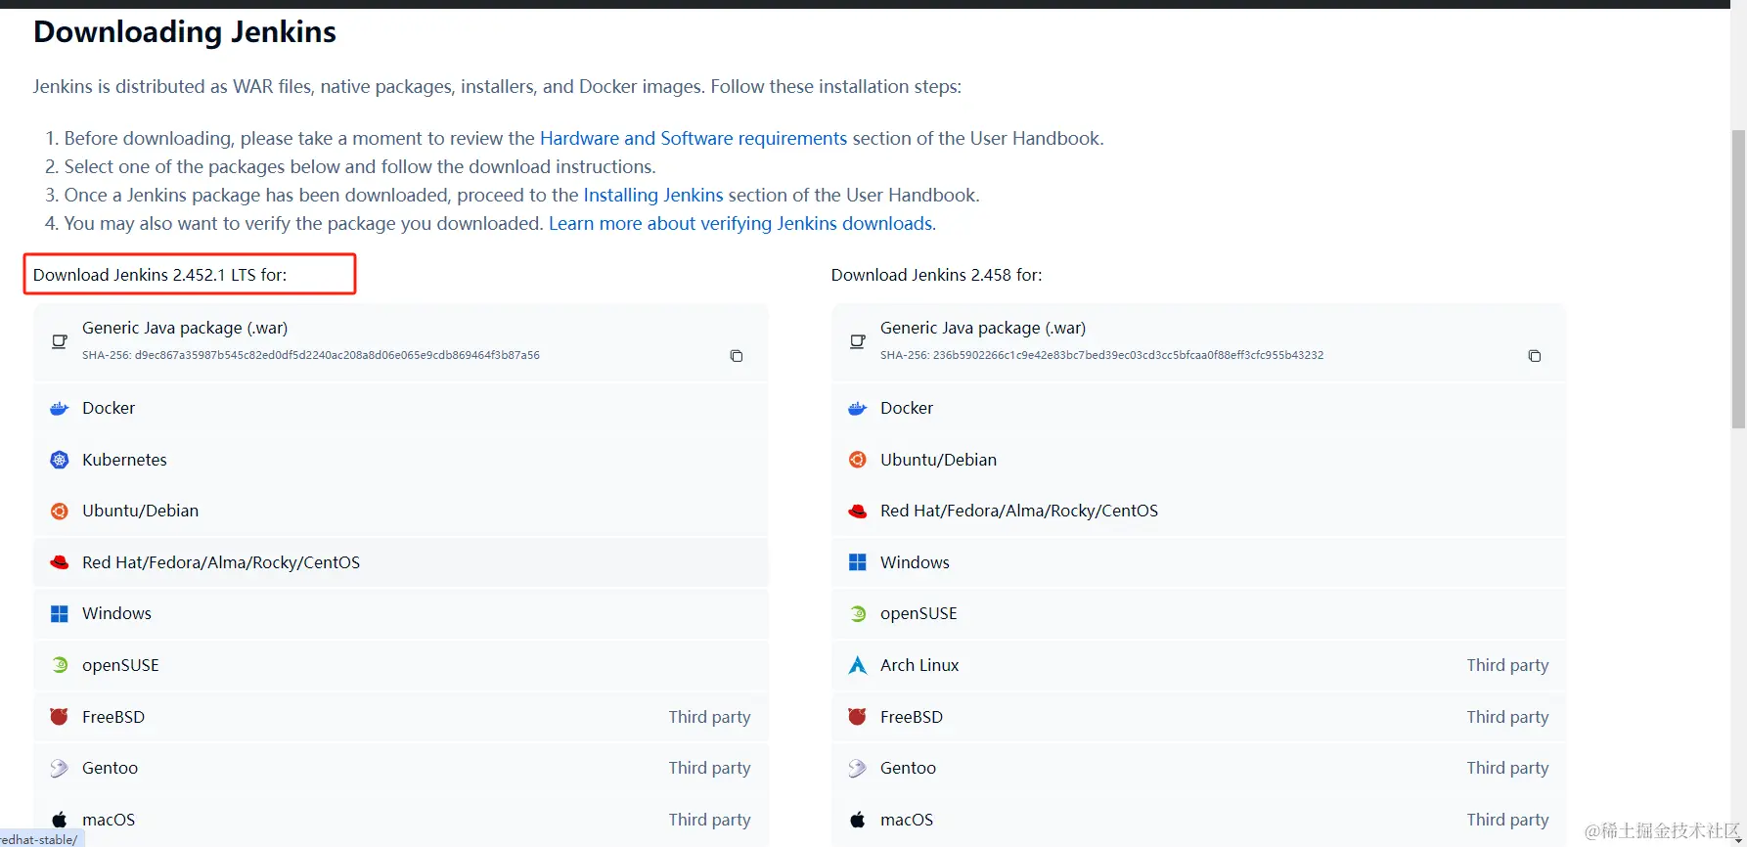Open 2.458 openSUSE download option
This screenshot has width=1747, height=847.
(x=1199, y=614)
